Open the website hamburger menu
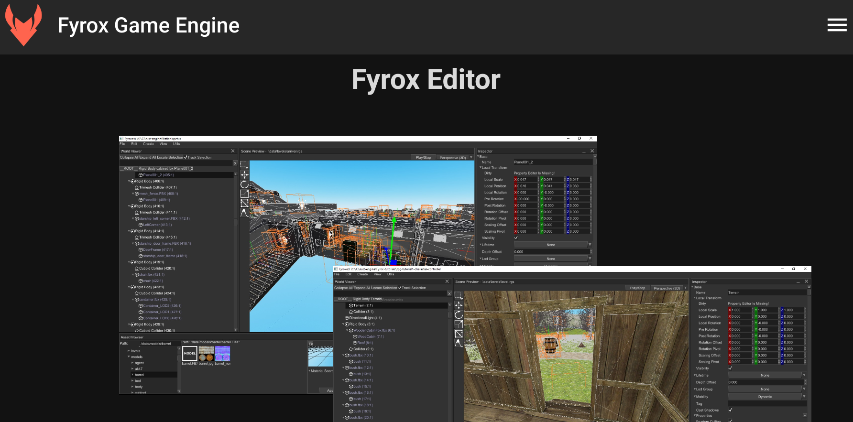 click(837, 25)
